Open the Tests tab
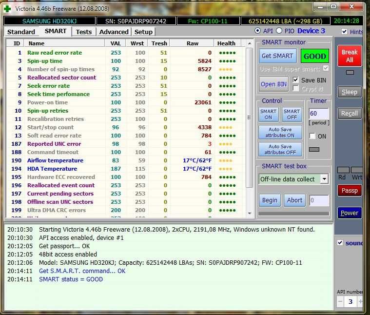 click(83, 32)
